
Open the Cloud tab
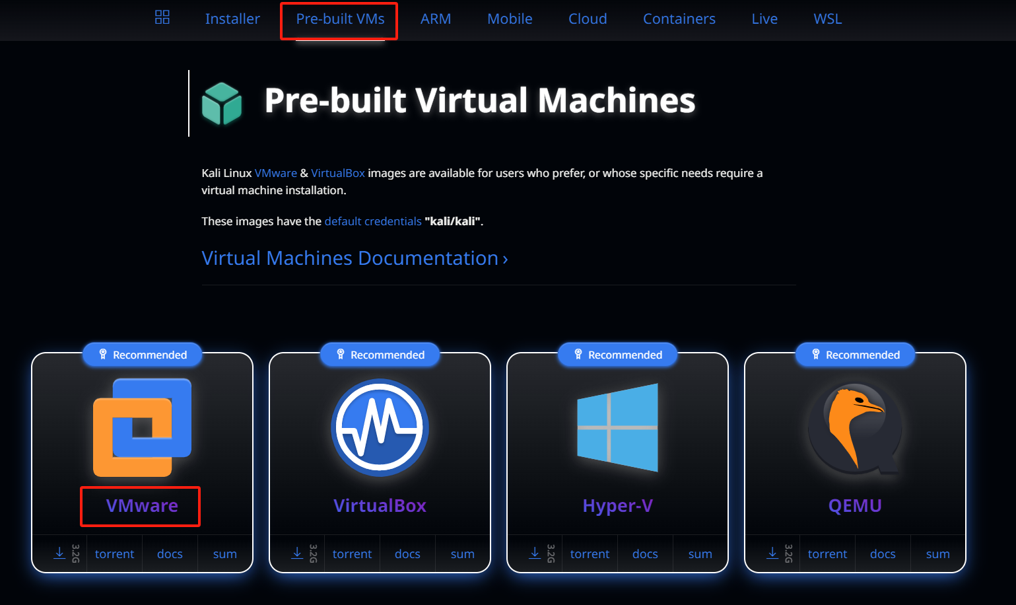click(x=588, y=19)
